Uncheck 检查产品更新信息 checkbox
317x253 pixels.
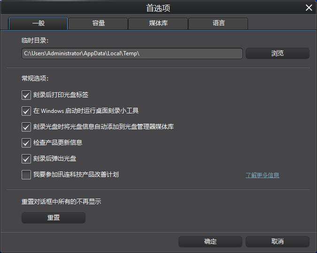click(x=26, y=143)
